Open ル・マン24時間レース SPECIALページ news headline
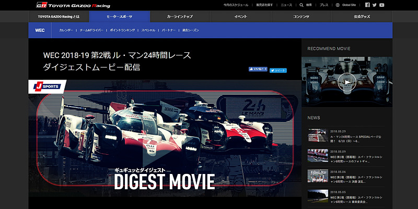This screenshot has width=418, height=209. (356, 138)
